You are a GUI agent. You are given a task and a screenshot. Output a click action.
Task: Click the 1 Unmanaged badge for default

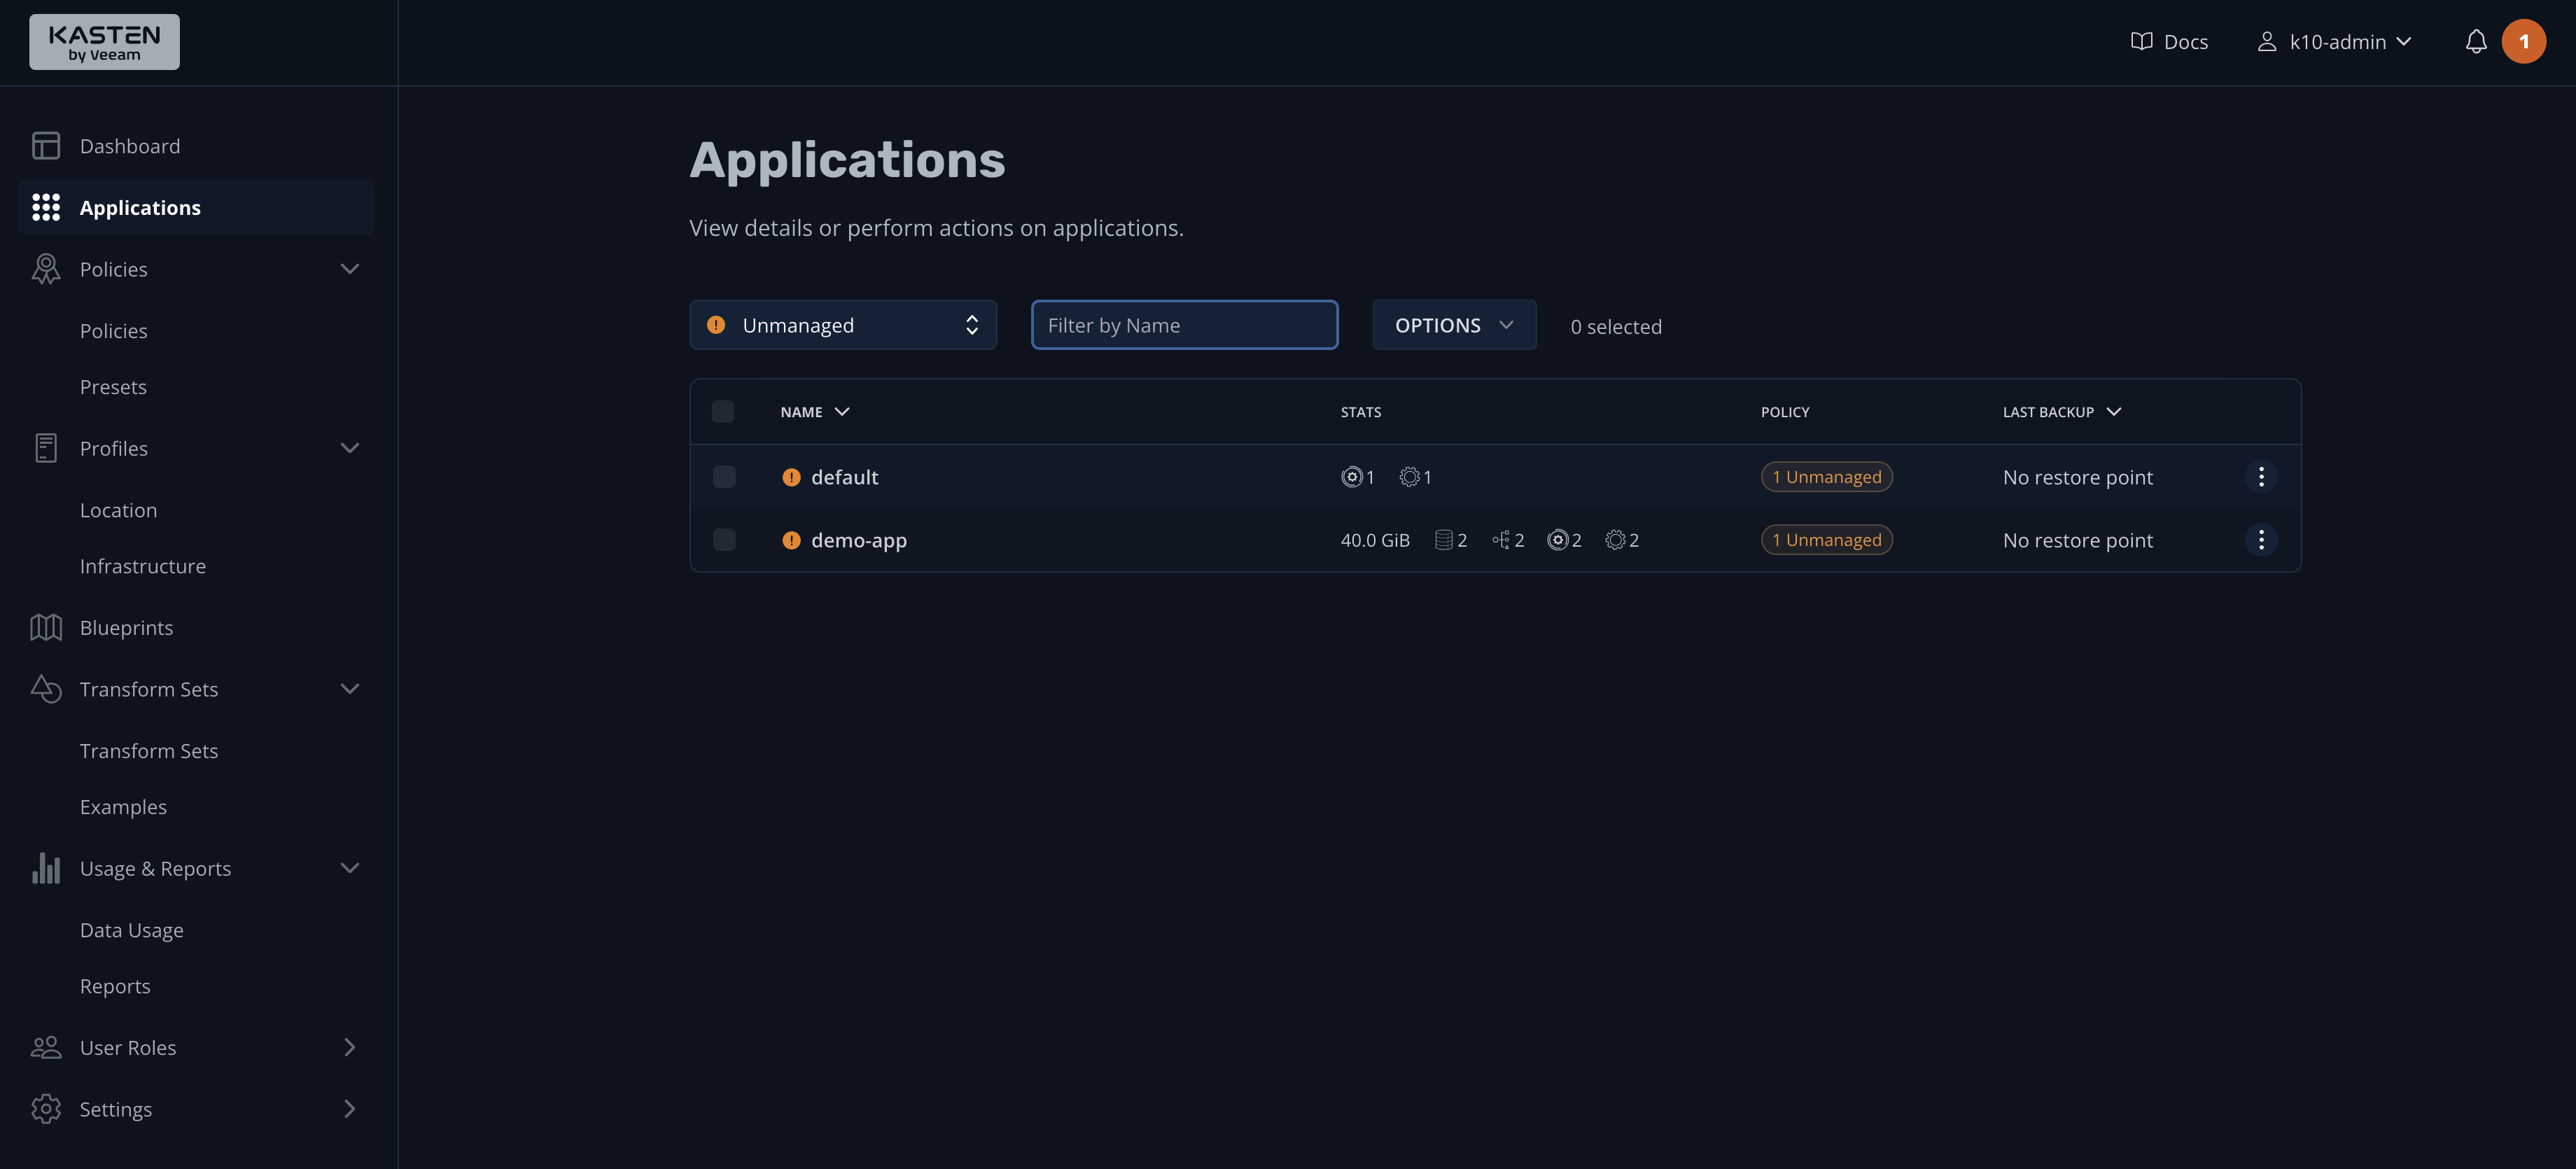coord(1826,476)
